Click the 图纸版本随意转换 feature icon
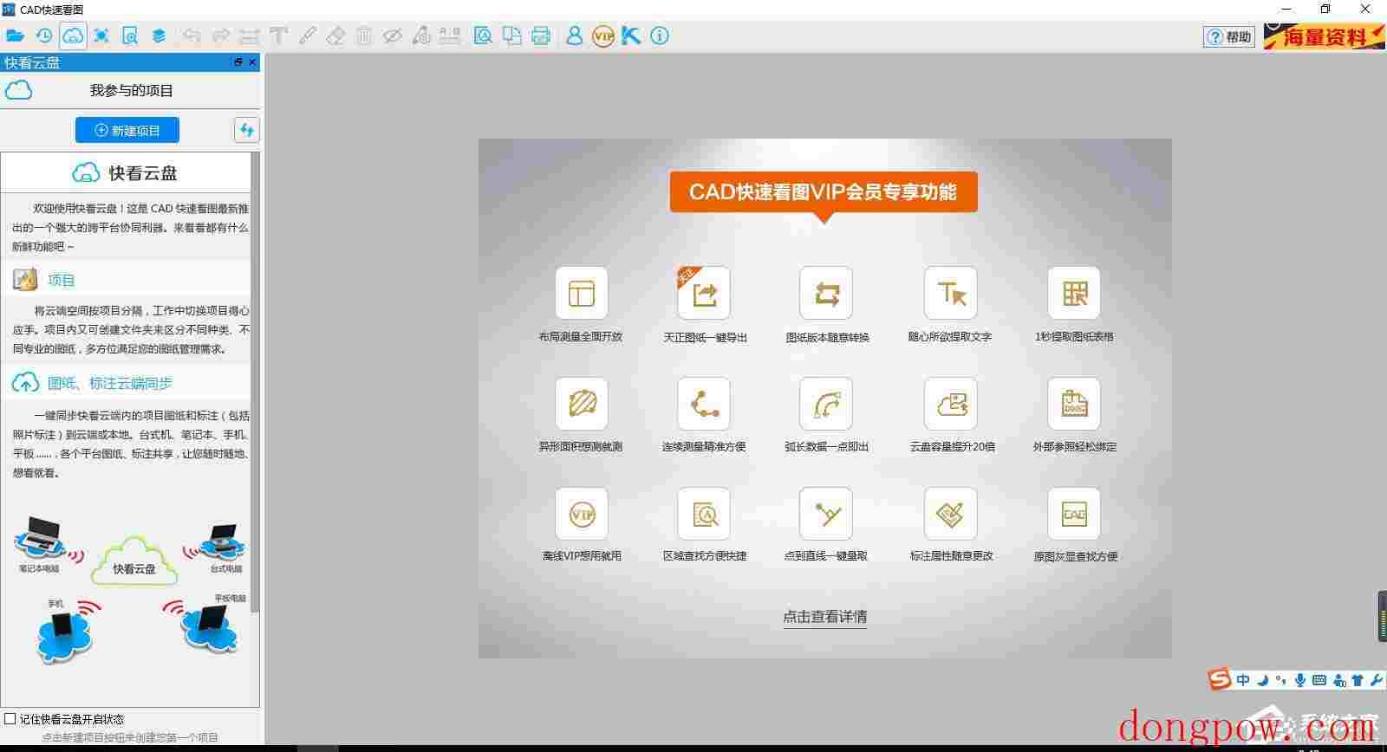 [x=826, y=293]
